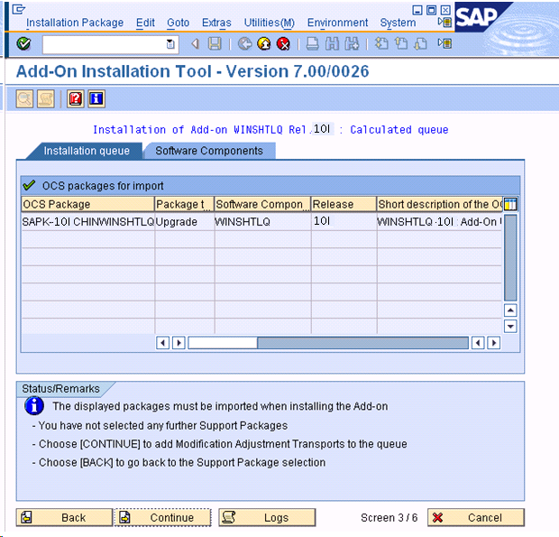This screenshot has width=559, height=537.
Task: Click the yellow Exit icon
Action: tap(264, 44)
